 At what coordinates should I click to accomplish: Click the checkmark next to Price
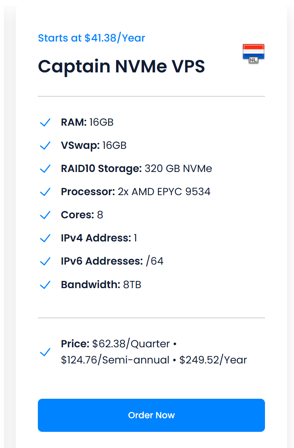point(45,352)
